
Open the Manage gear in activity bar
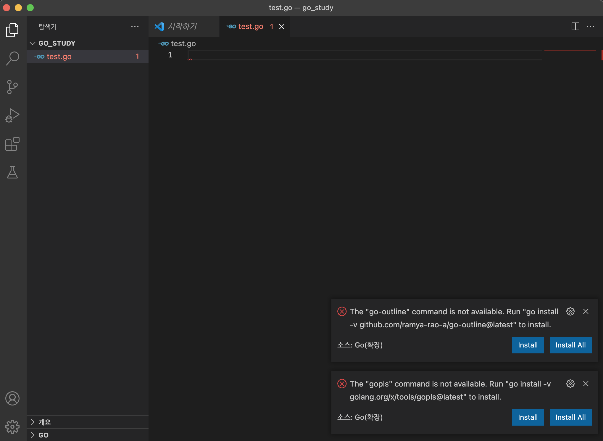tap(12, 426)
